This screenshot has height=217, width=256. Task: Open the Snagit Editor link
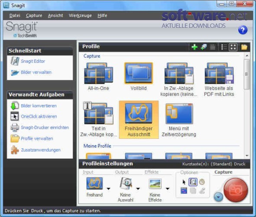pyautogui.click(x=33, y=61)
